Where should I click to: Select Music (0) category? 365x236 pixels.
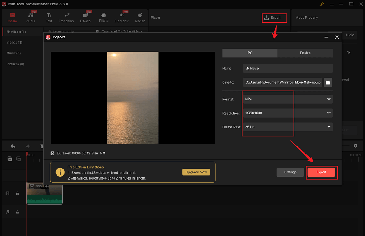click(x=13, y=53)
